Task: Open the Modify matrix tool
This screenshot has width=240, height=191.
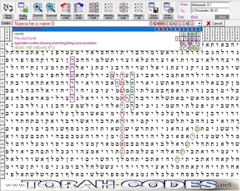Action: [23, 7]
